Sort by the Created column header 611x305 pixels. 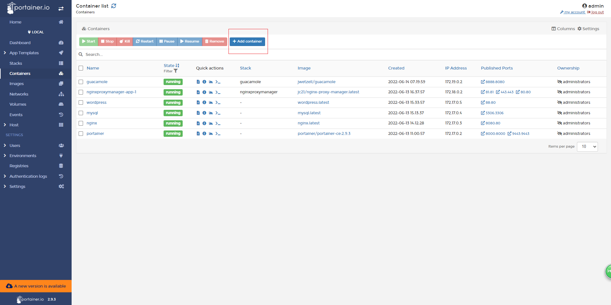pos(396,68)
